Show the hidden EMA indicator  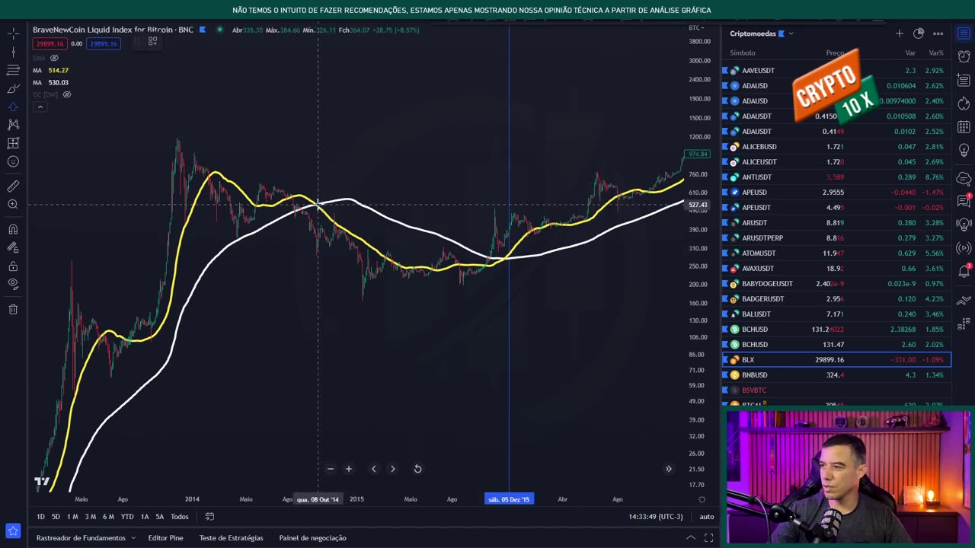[54, 58]
